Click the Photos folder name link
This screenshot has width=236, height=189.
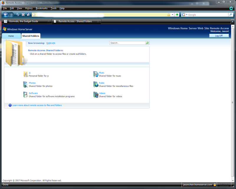(x=32, y=83)
